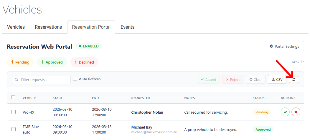Approve Christopher Nolan's request with green checkmark
Image resolution: width=310 pixels, height=140 pixels.
coord(285,112)
